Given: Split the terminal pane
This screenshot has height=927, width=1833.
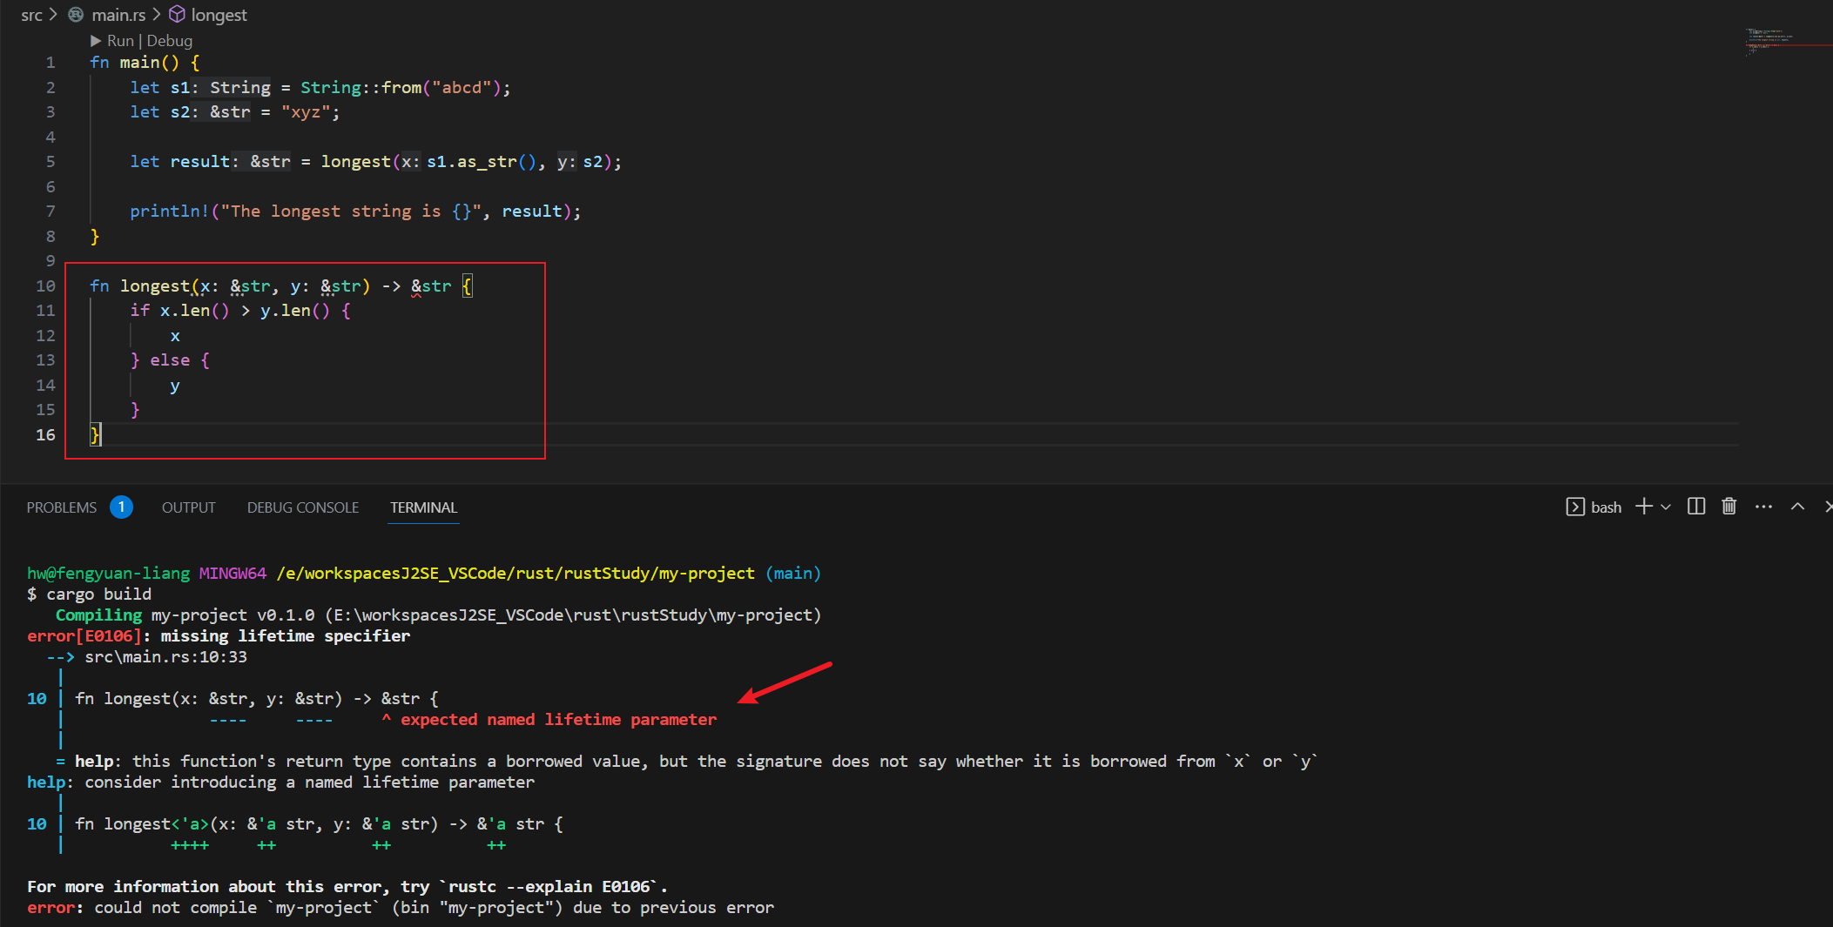Looking at the screenshot, I should click(x=1696, y=507).
